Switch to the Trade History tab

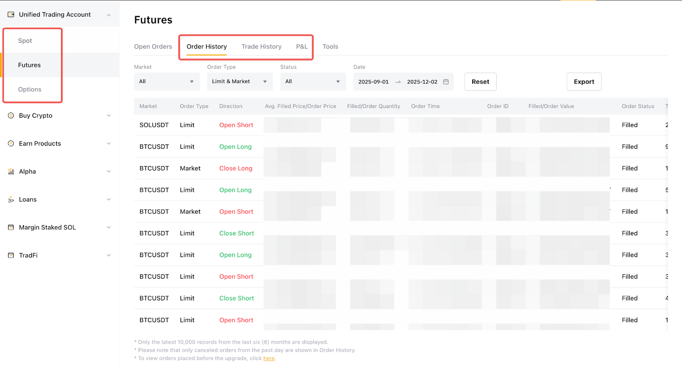click(x=261, y=46)
